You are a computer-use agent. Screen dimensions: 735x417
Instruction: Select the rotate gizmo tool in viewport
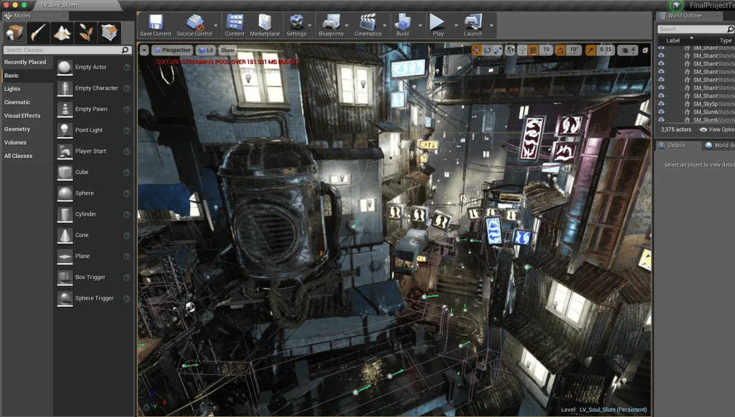coord(487,50)
